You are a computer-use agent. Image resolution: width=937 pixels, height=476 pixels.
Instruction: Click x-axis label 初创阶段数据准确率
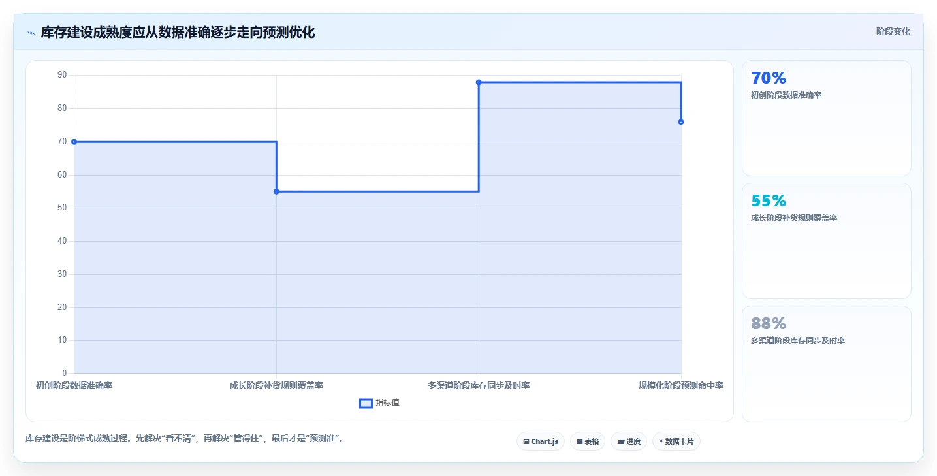(x=74, y=385)
